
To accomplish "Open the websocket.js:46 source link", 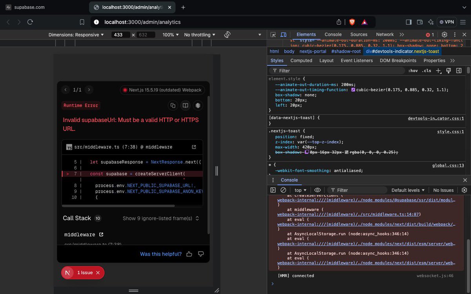I will pyautogui.click(x=435, y=276).
